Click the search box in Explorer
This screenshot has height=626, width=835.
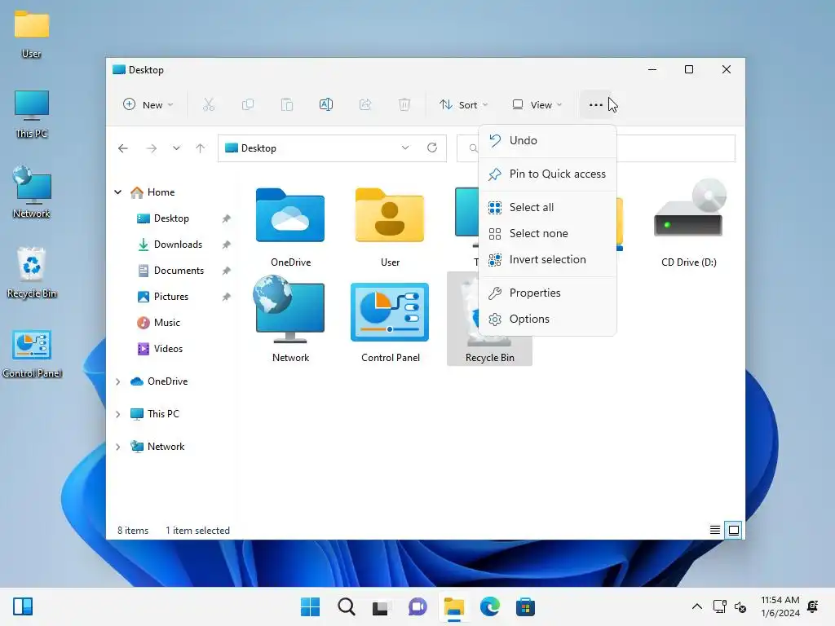[596, 148]
